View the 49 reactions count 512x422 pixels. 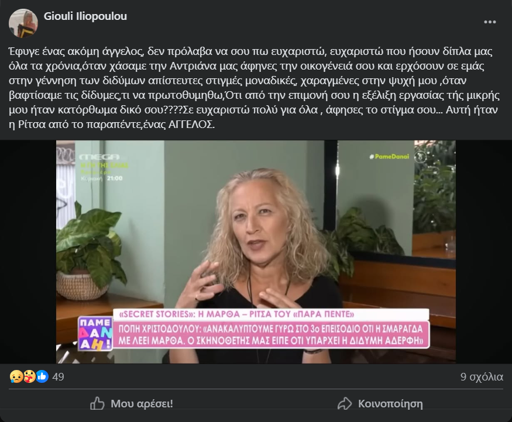click(x=58, y=377)
